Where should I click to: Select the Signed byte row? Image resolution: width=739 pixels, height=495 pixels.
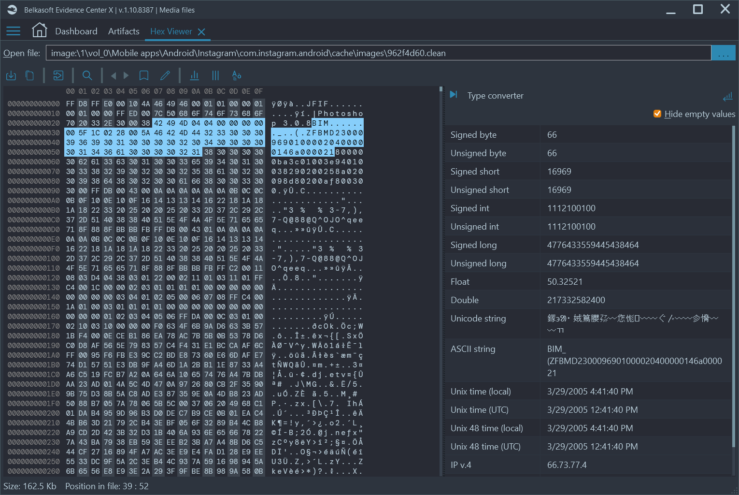[x=588, y=135]
